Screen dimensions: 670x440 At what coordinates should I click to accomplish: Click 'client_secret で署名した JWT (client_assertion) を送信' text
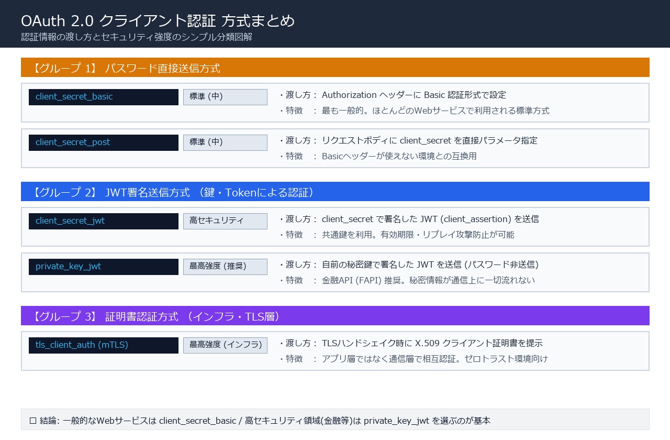click(430, 219)
